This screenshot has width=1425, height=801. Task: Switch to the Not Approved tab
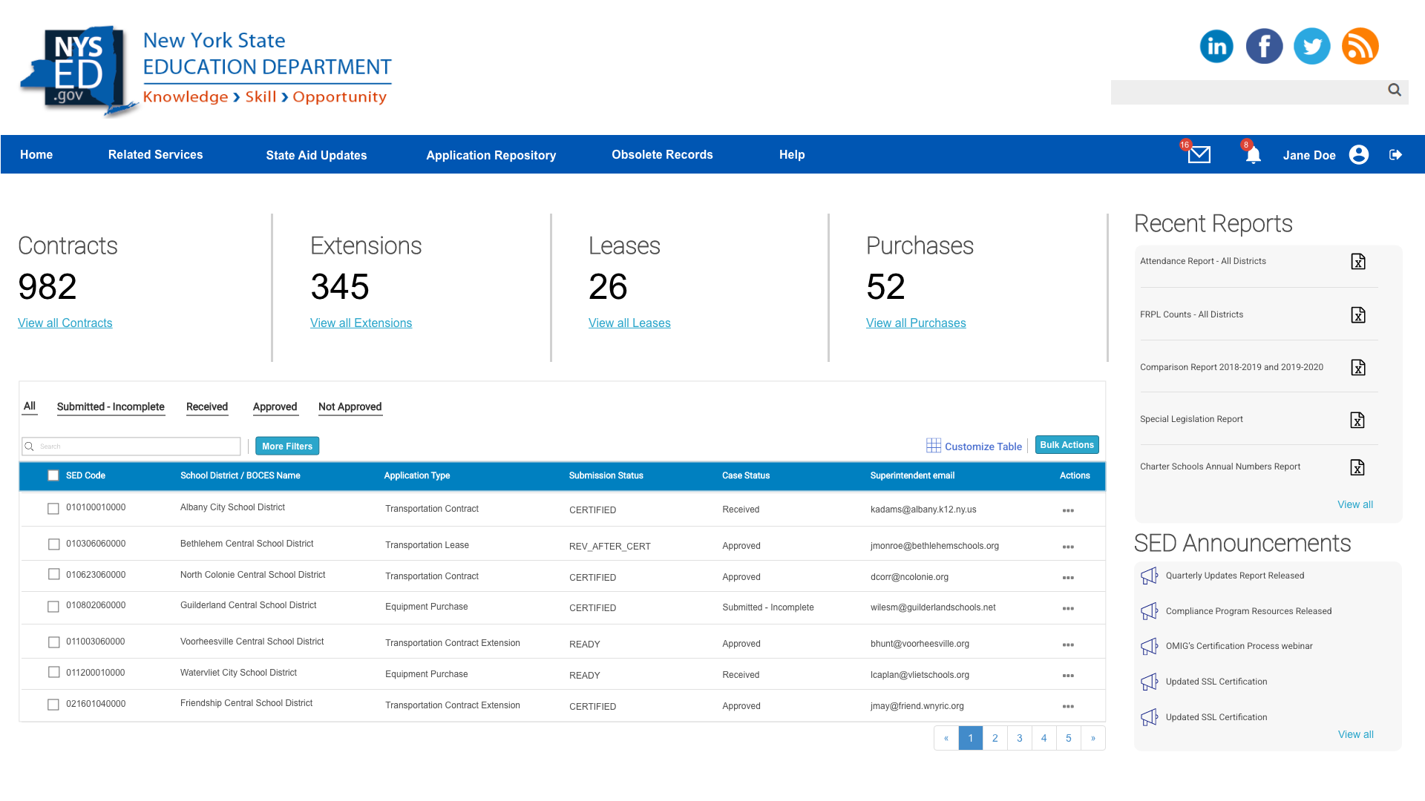pyautogui.click(x=350, y=406)
